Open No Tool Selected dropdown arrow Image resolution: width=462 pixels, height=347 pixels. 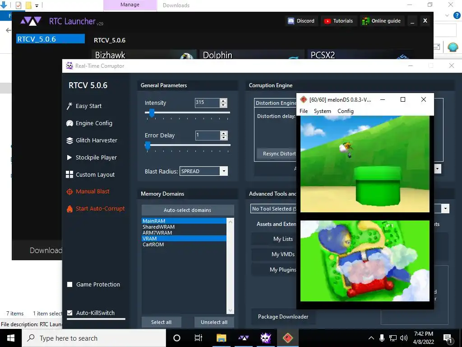(445, 209)
